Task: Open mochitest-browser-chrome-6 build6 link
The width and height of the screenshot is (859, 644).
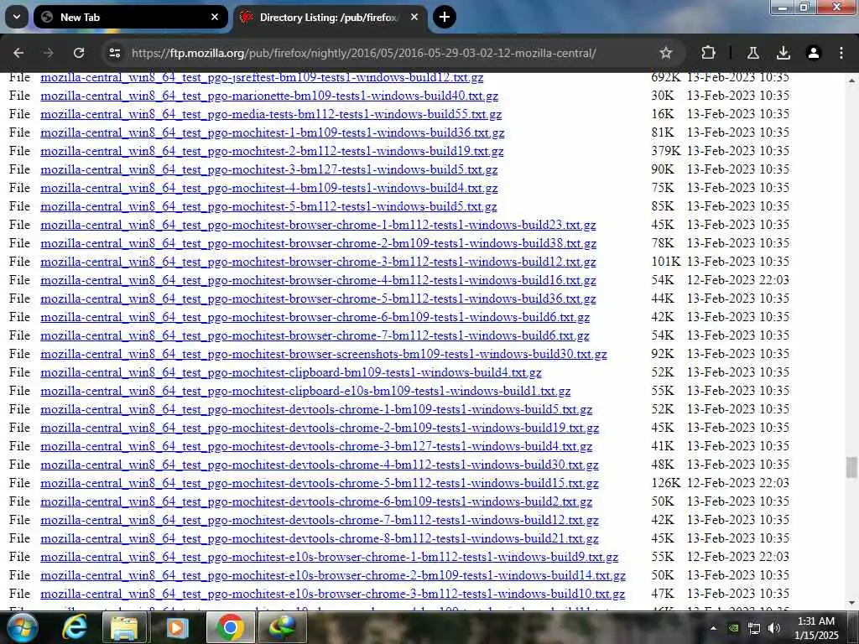Action: [x=315, y=317]
